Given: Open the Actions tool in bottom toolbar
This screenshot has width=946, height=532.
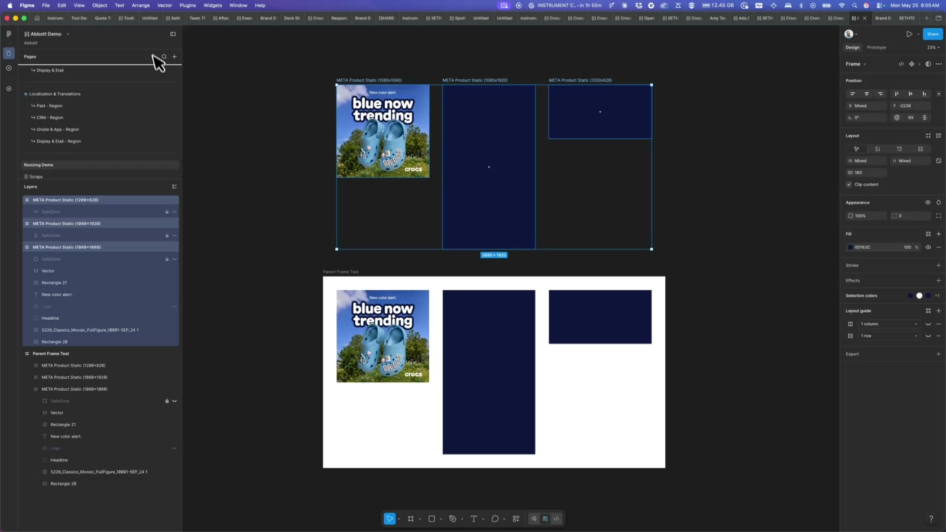Looking at the screenshot, I should coord(516,519).
